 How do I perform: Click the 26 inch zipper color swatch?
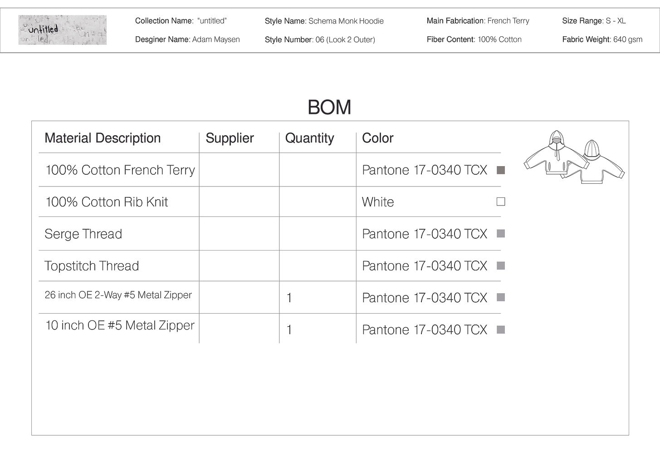501,298
